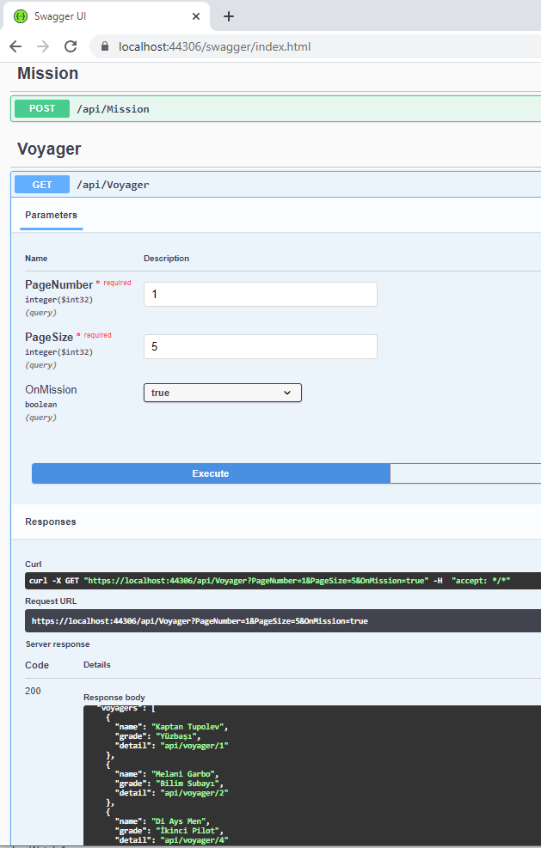541x848 pixels.
Task: Click the browser forward arrow
Action: pyautogui.click(x=43, y=46)
